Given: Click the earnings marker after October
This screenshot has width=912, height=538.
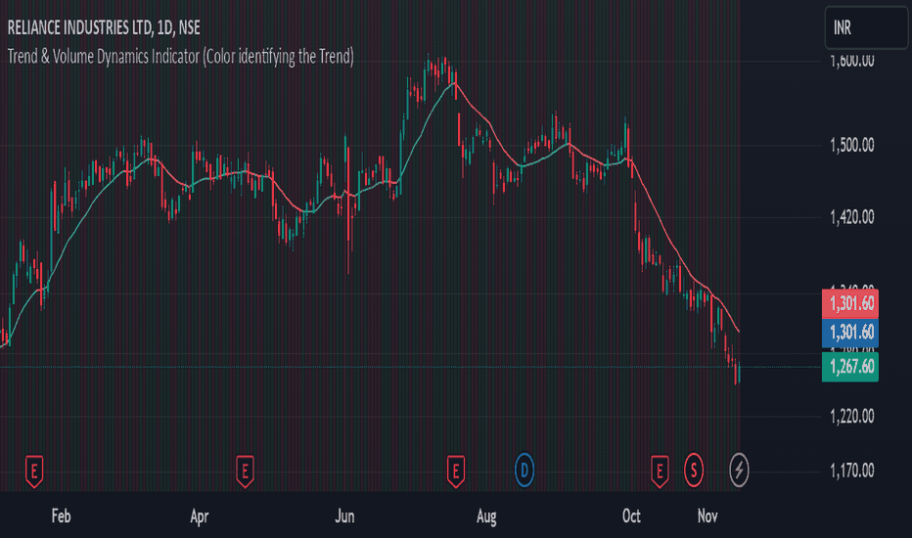Looking at the screenshot, I should pyautogui.click(x=659, y=471).
